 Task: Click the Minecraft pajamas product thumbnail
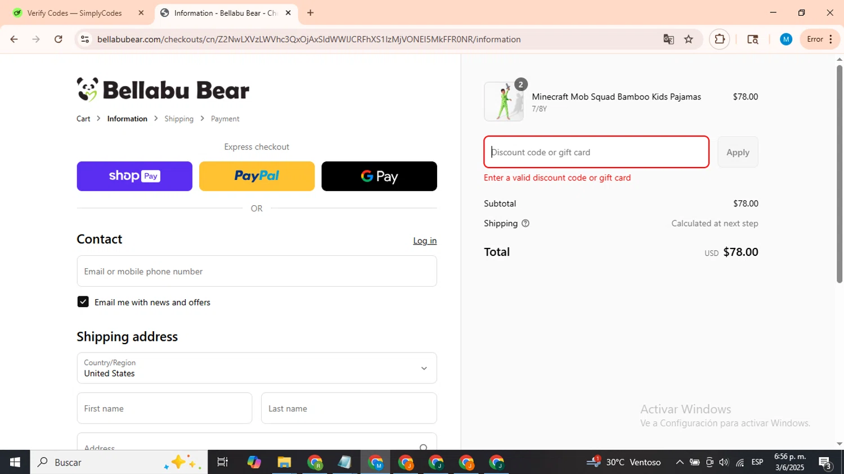(x=504, y=102)
